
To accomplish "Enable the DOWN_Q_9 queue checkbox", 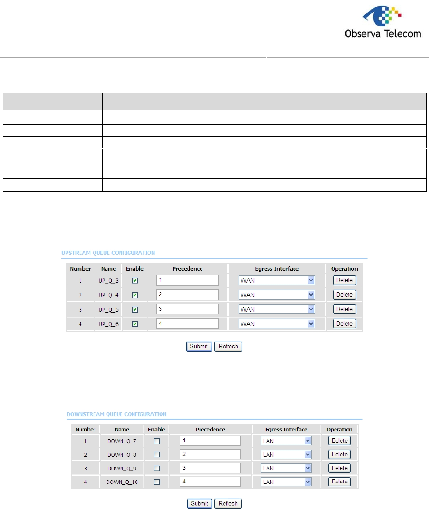I will (x=157, y=469).
